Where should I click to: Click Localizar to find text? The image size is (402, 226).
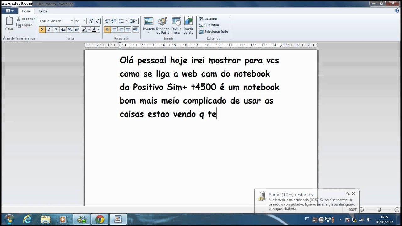[208, 19]
